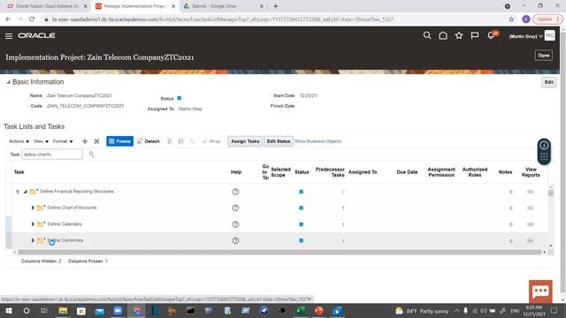Click the Done button
Screen dimensions: 566x318
coord(543,56)
